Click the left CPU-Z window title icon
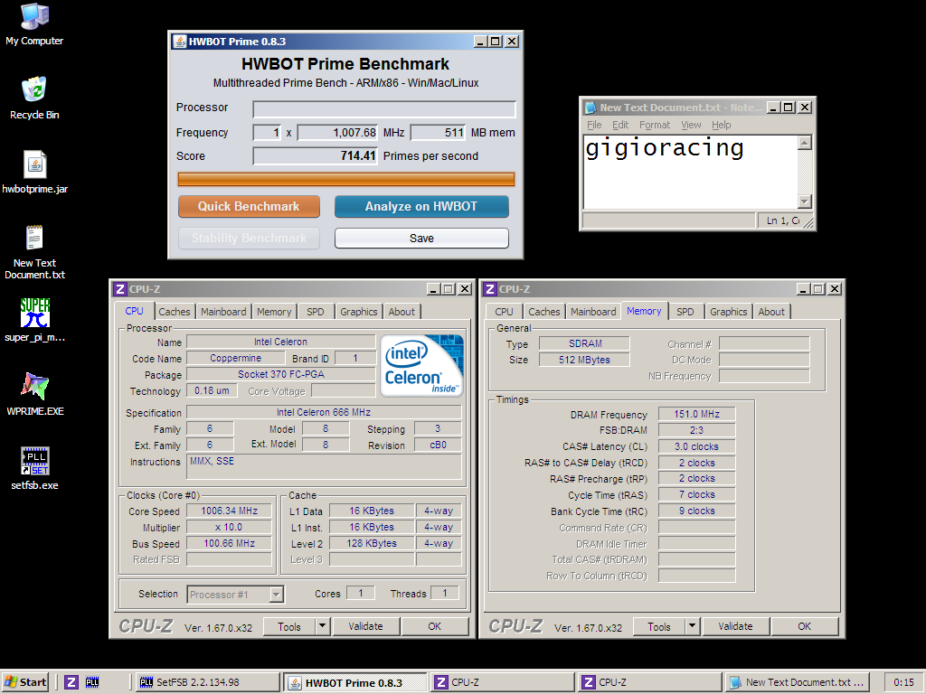926x694 pixels. [120, 289]
